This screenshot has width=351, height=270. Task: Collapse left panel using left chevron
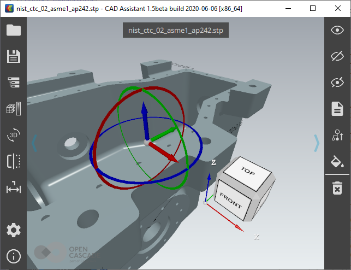pos(34,143)
